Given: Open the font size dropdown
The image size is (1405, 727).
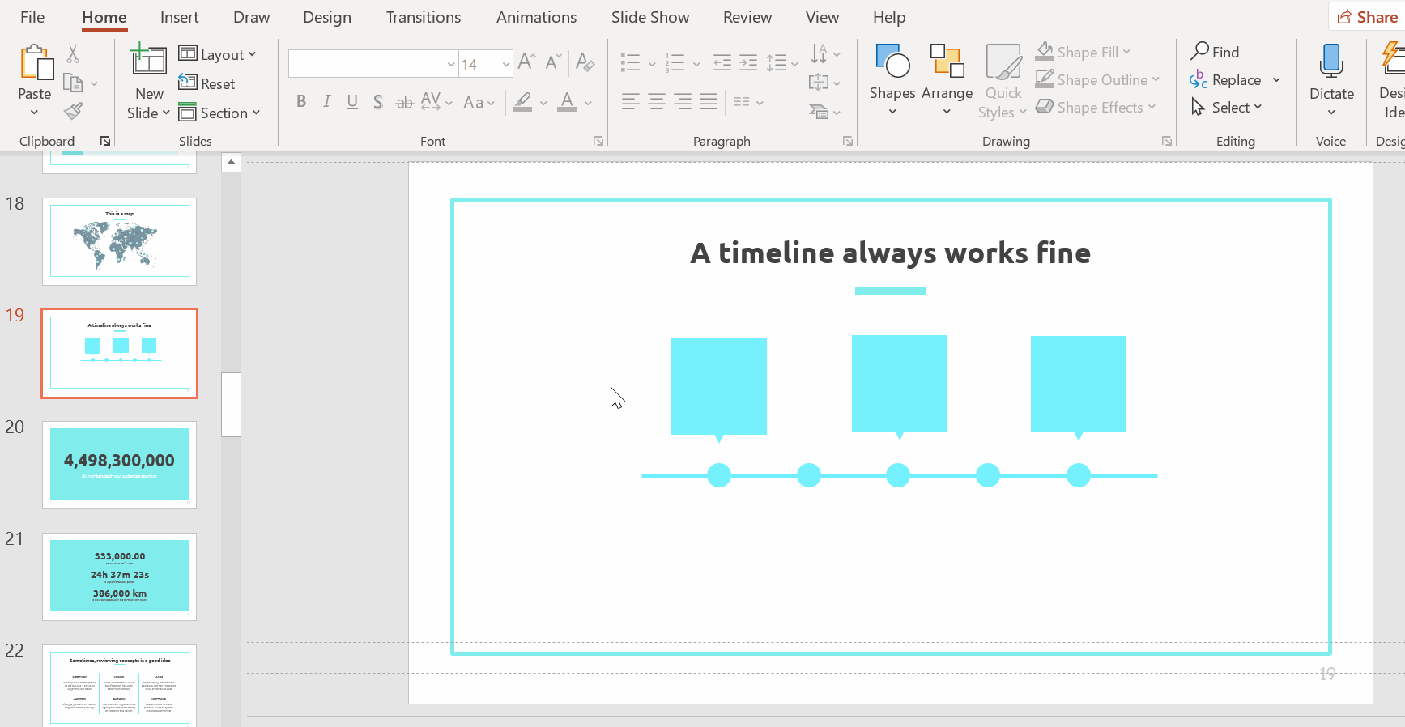Looking at the screenshot, I should (506, 64).
